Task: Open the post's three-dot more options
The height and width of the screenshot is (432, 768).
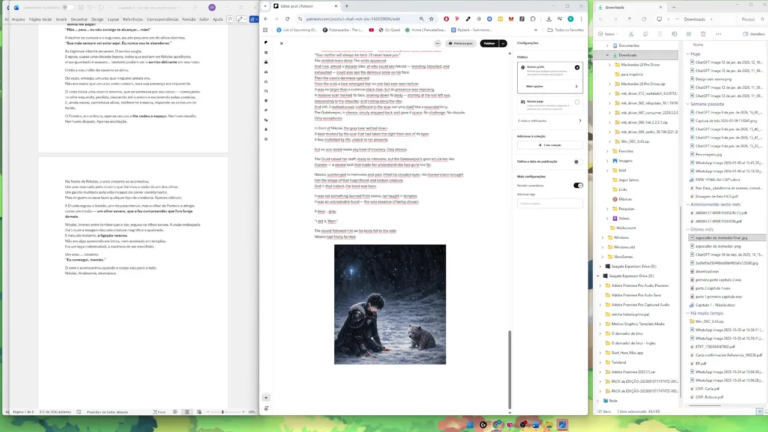Action: [x=437, y=43]
